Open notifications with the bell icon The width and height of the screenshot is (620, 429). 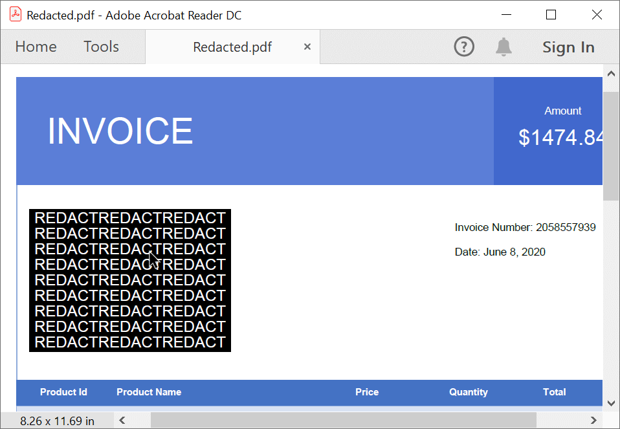tap(504, 47)
